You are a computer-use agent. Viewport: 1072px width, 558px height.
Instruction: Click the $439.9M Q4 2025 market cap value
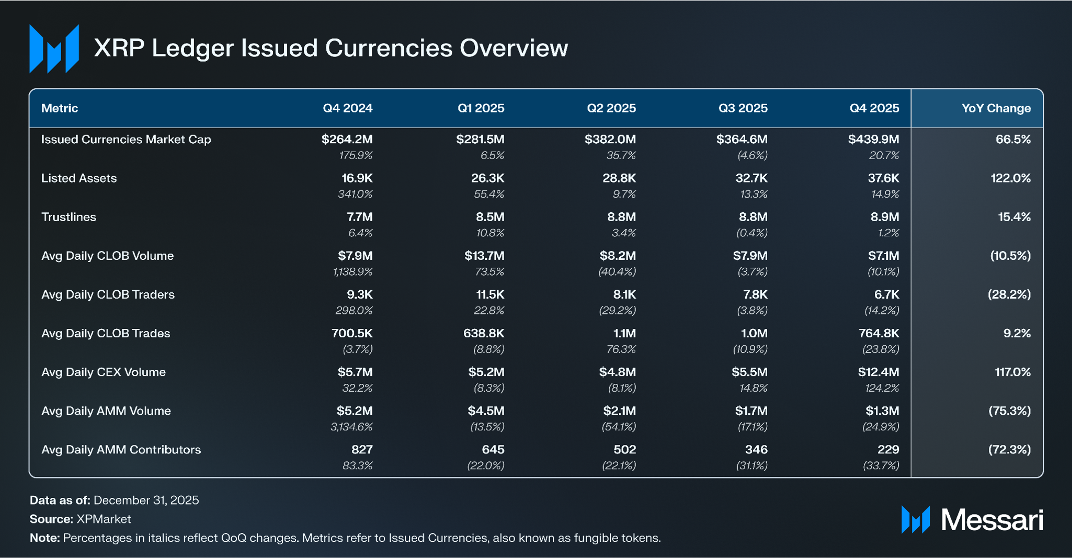873,139
